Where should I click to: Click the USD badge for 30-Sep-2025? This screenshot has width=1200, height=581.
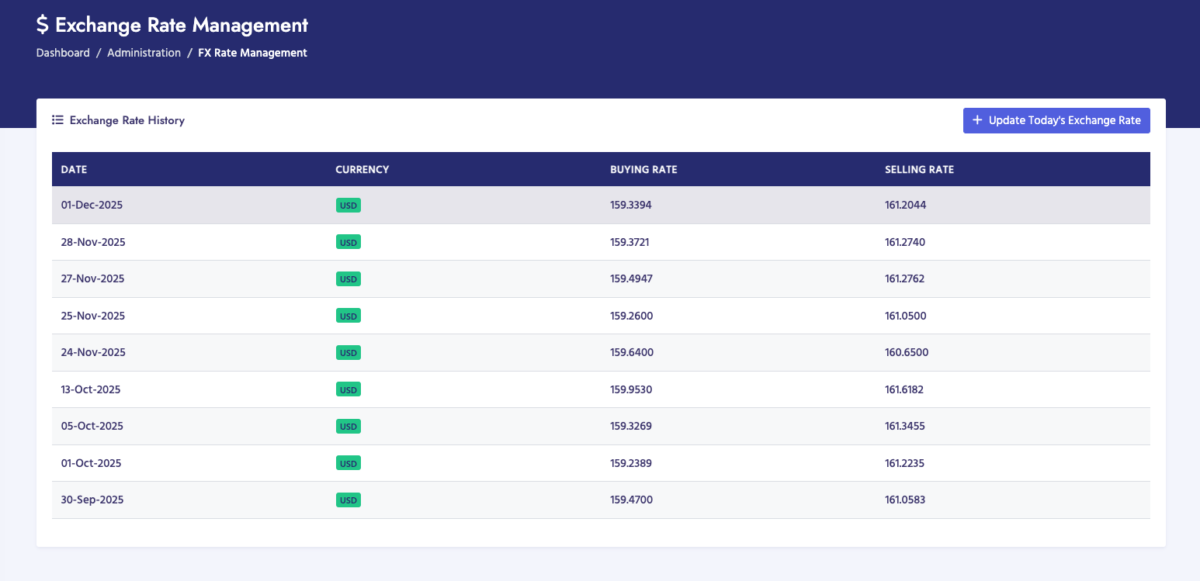[x=349, y=500]
